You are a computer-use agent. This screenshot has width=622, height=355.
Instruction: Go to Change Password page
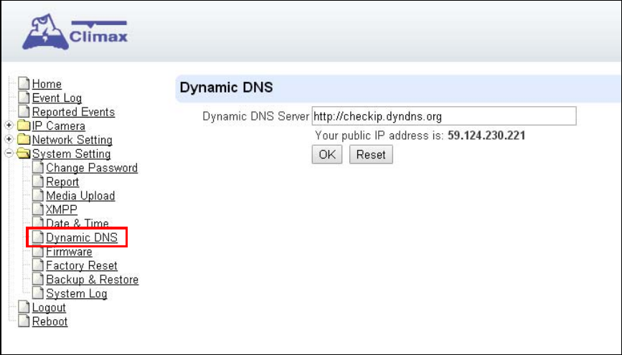click(x=92, y=168)
